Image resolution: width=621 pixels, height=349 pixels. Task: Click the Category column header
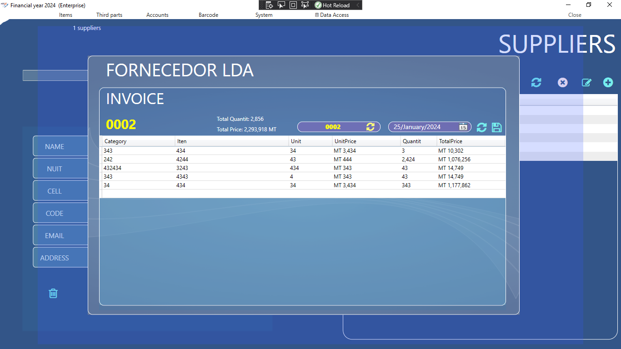(x=138, y=141)
